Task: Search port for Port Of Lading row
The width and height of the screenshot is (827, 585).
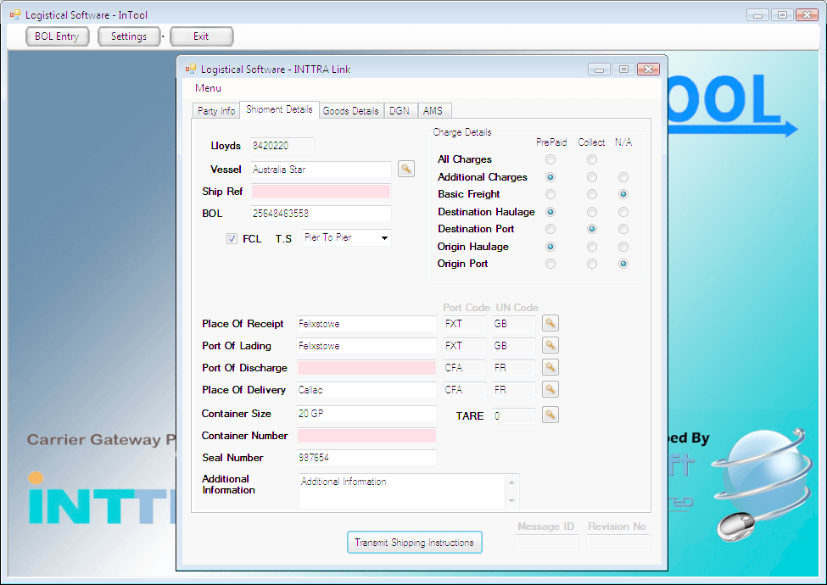Action: coord(550,345)
